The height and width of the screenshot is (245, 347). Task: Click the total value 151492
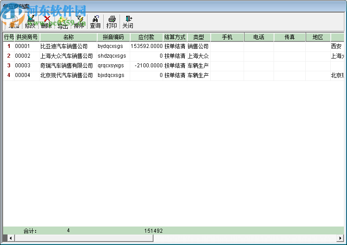click(x=153, y=231)
